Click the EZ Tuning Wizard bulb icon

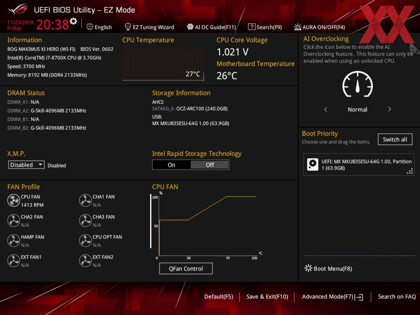[128, 27]
